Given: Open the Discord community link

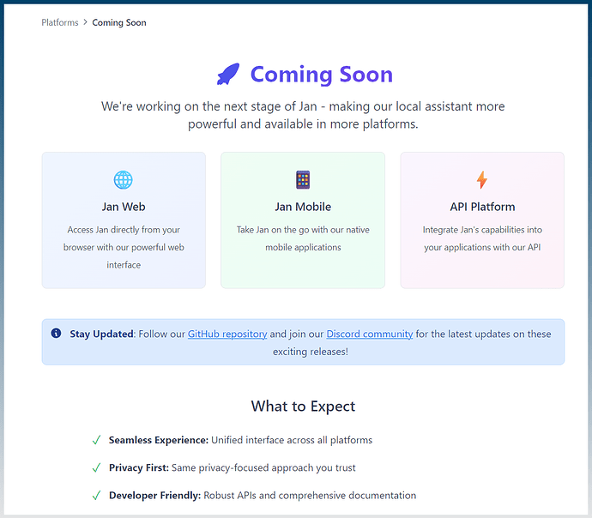Looking at the screenshot, I should (370, 334).
